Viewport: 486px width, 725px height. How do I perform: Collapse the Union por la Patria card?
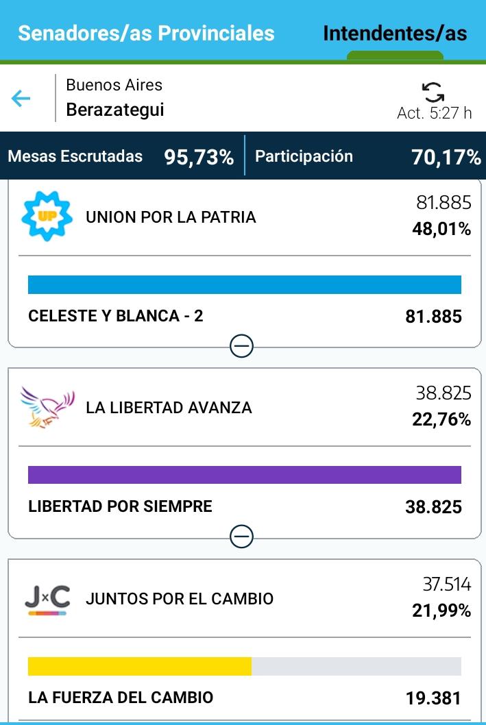241,347
